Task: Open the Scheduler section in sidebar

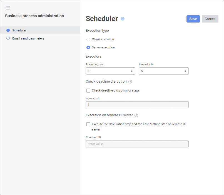Action: (x=19, y=30)
